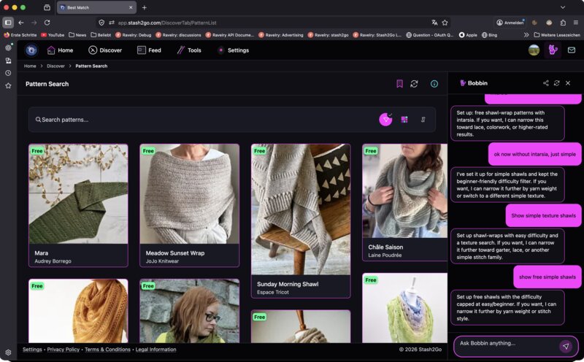The width and height of the screenshot is (584, 362).
Task: Click the Anmelden sign-in button
Action: pyautogui.click(x=510, y=23)
